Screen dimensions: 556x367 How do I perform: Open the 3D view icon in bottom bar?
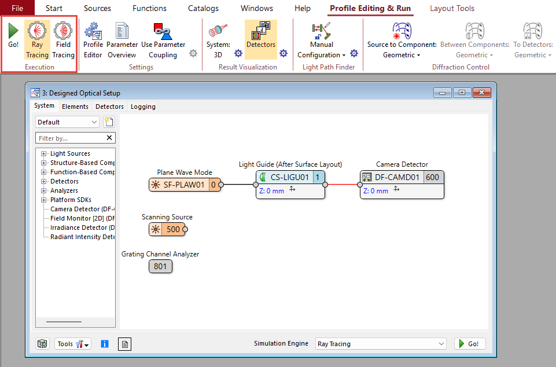(x=43, y=344)
